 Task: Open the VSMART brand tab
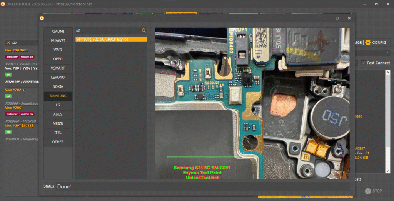click(x=58, y=68)
